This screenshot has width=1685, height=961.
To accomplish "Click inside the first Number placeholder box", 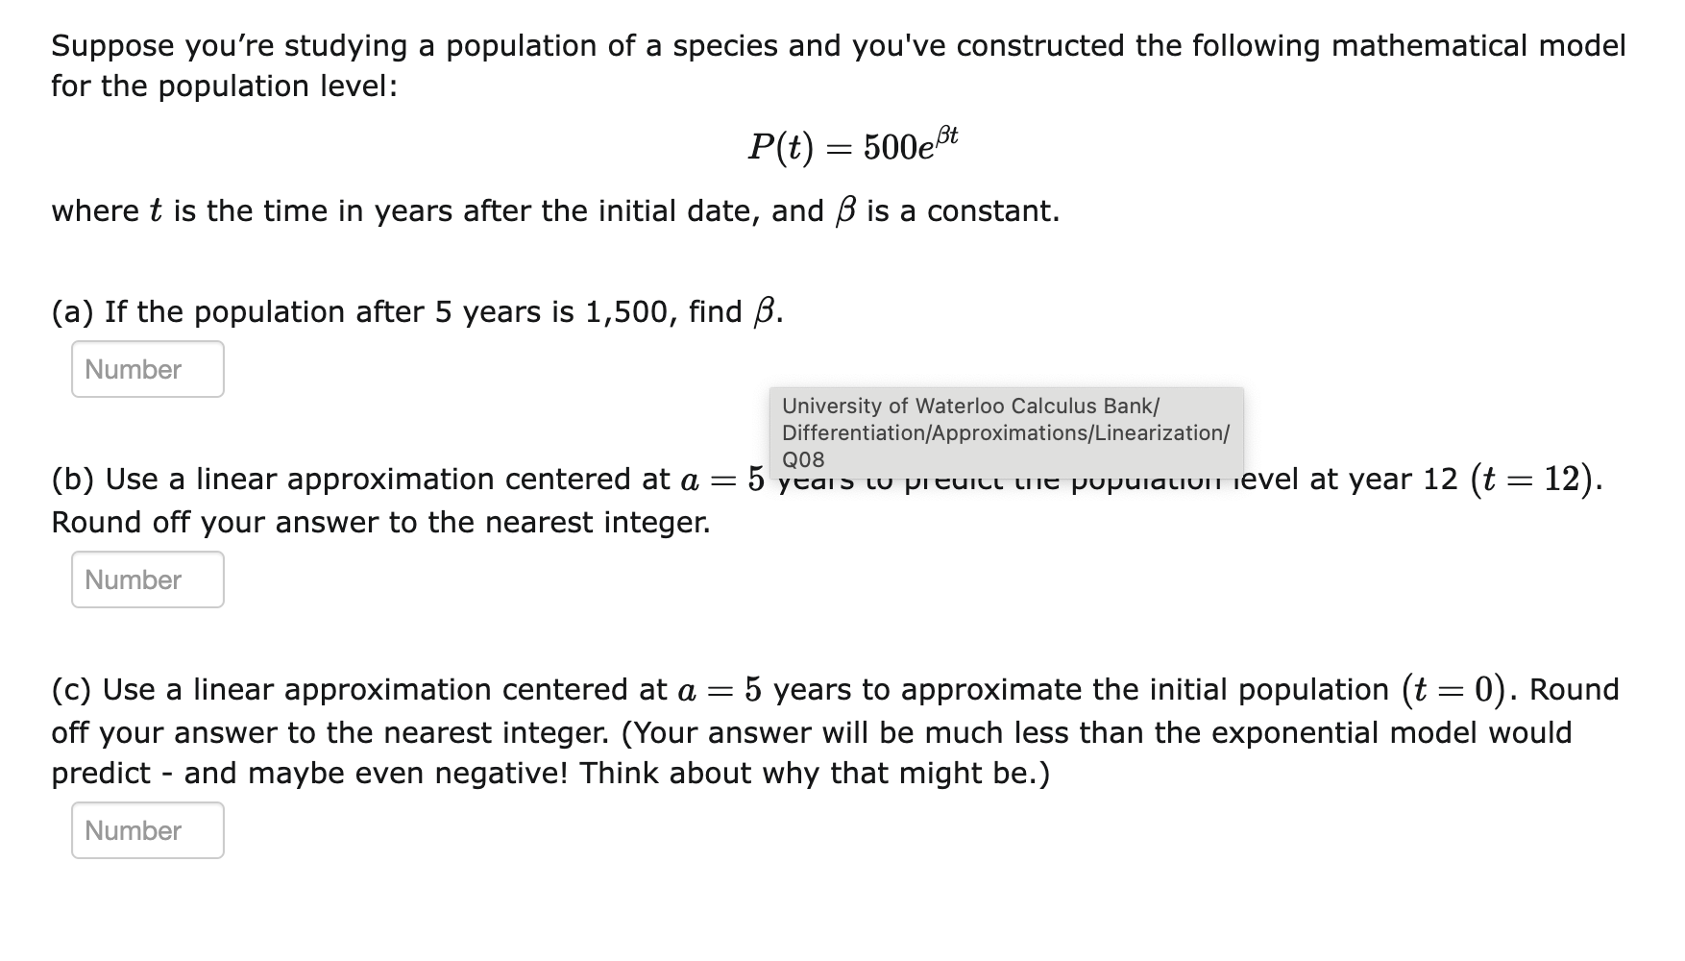I will (146, 369).
